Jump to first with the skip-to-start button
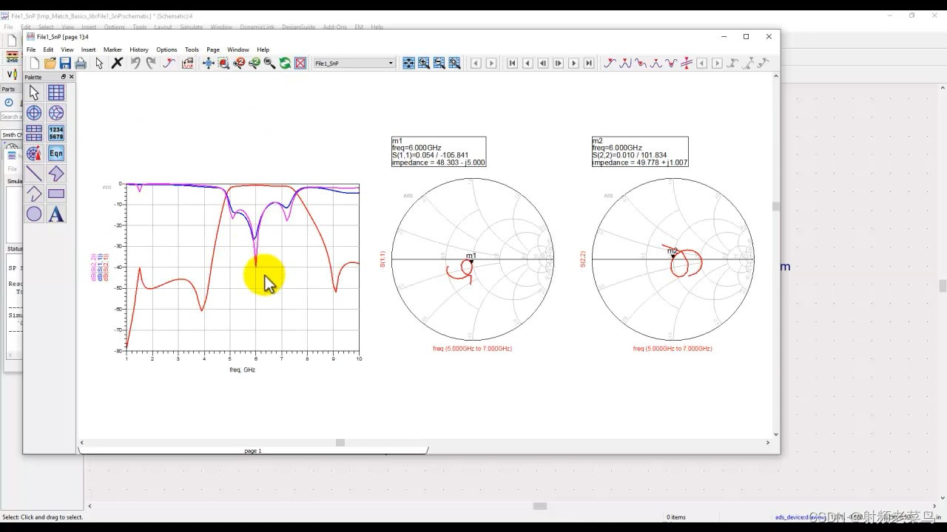This screenshot has width=947, height=532. tap(512, 64)
